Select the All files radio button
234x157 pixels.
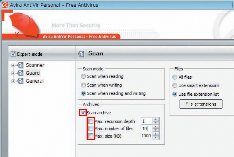[175, 77]
